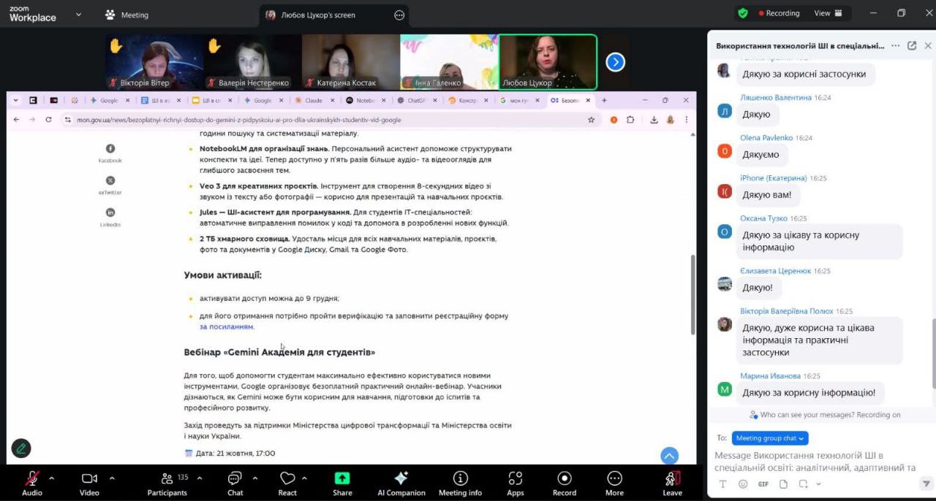Open the View layout menu
Image resolution: width=936 pixels, height=501 pixels.
click(x=828, y=13)
